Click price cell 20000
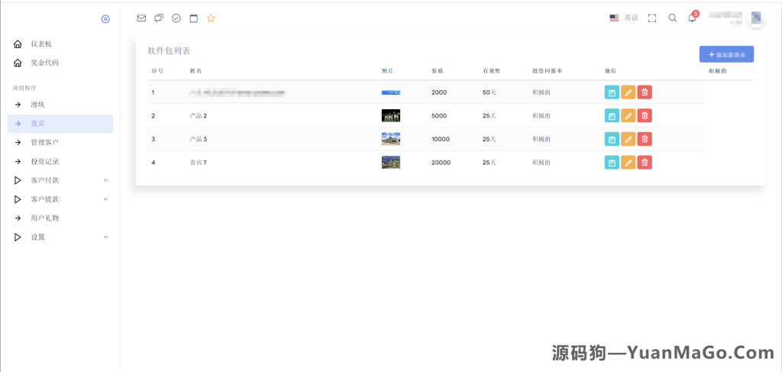The image size is (782, 372). [x=441, y=163]
